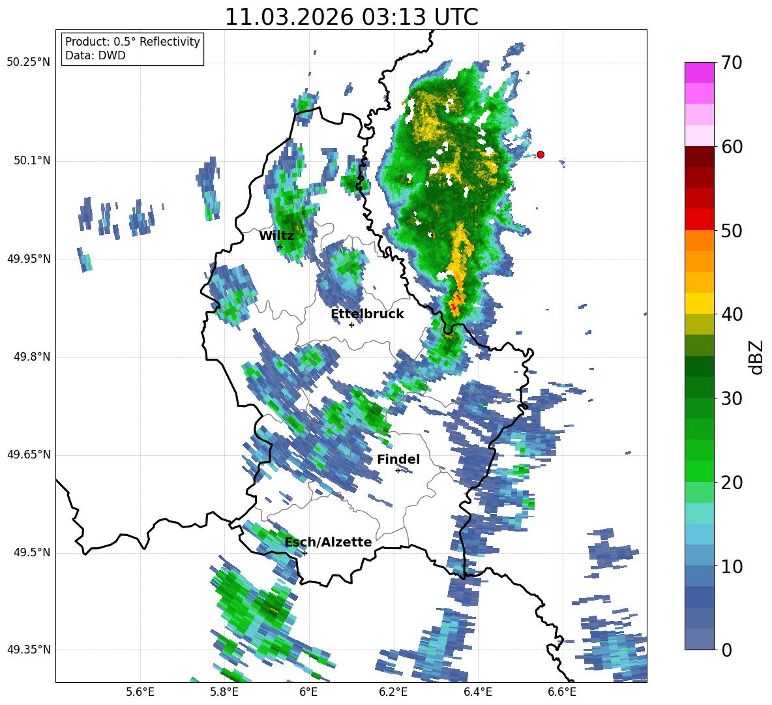The height and width of the screenshot is (705, 772).
Task: Click the Findel station cross marker
Action: pyautogui.click(x=398, y=471)
